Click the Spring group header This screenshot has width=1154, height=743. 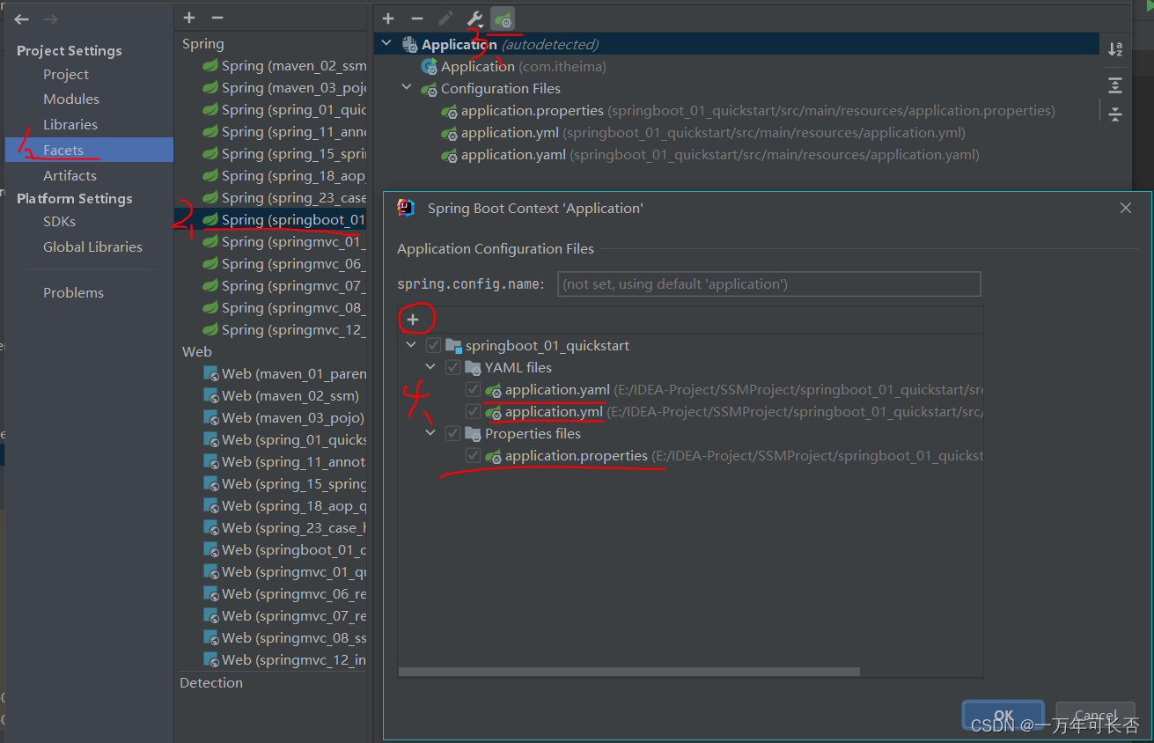pos(203,44)
